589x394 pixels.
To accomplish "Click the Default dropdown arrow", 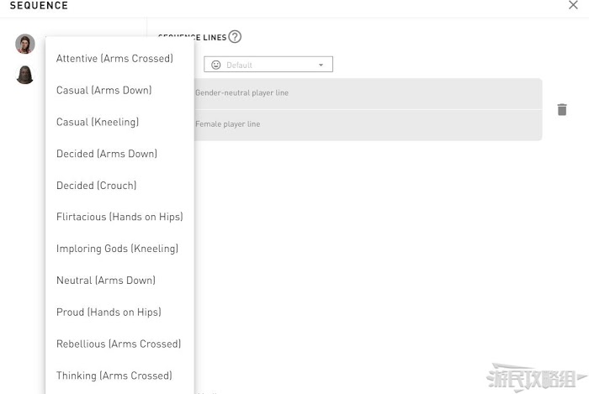I will click(321, 65).
